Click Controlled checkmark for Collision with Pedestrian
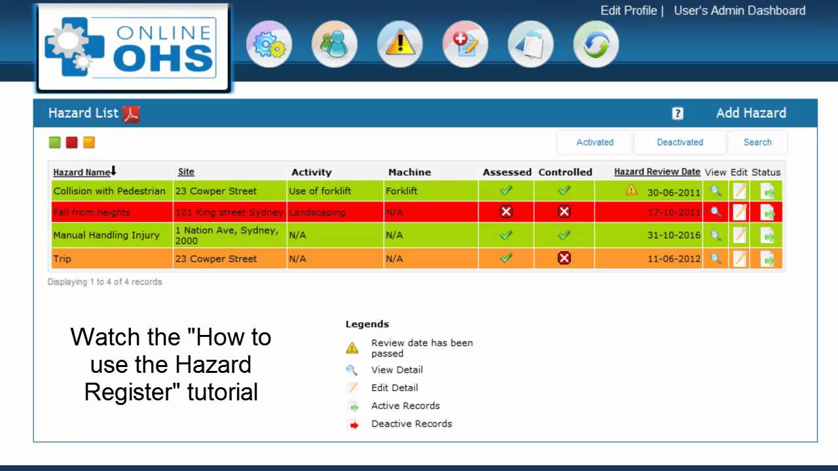 (x=564, y=190)
